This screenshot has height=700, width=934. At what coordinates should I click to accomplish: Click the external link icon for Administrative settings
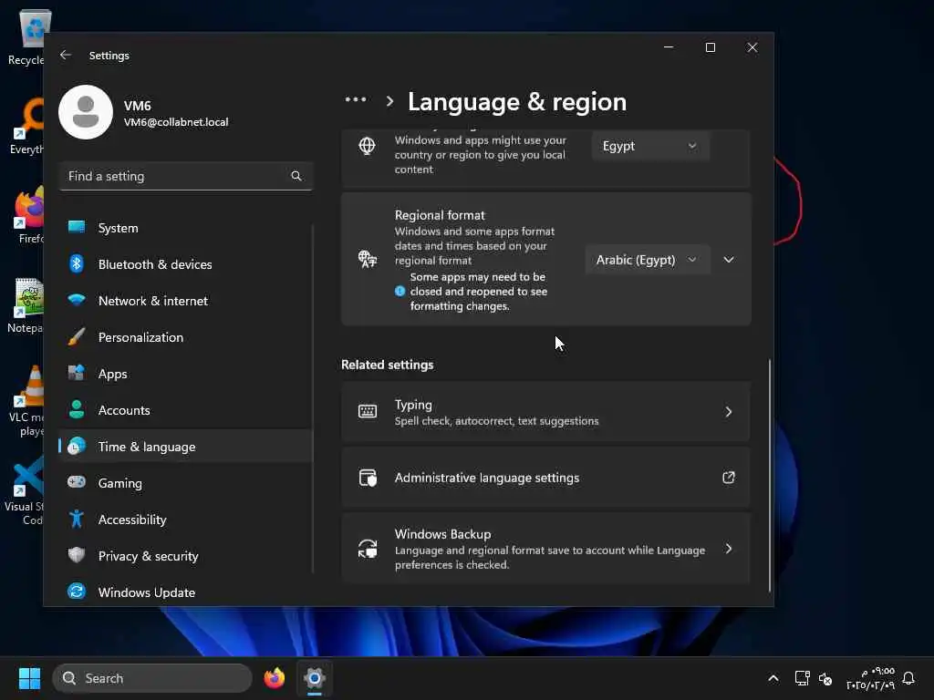coord(729,478)
